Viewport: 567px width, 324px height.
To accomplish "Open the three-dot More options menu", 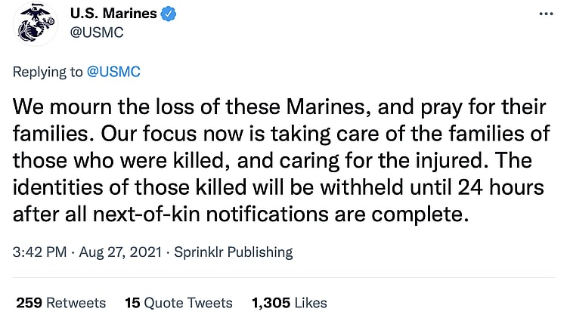I will tap(546, 14).
